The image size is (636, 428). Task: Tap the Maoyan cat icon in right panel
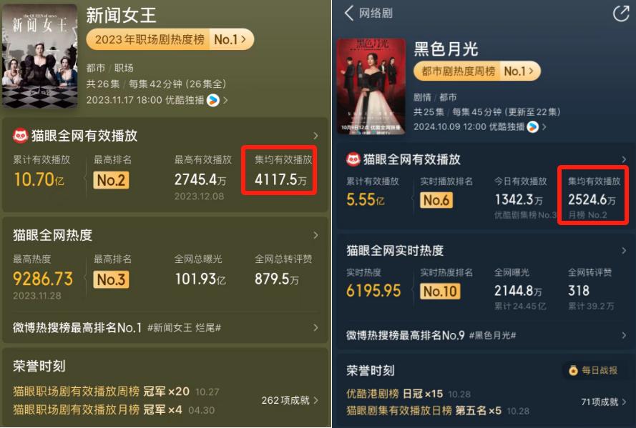click(353, 159)
